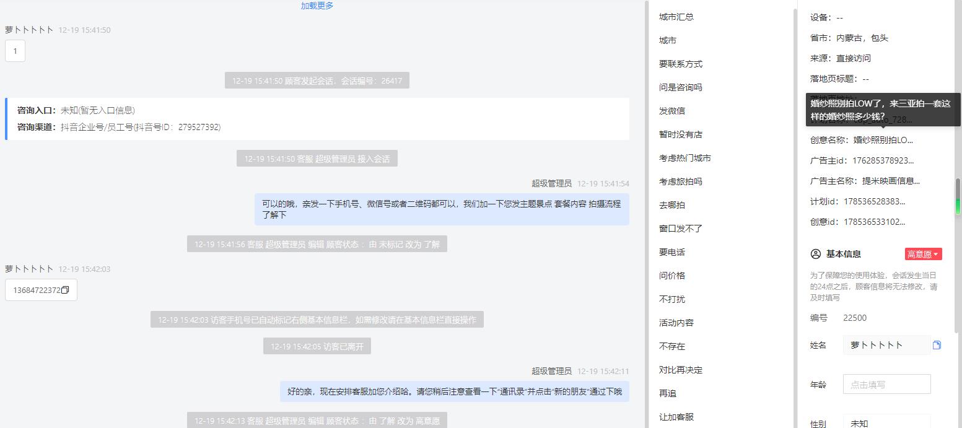Click system notice 访客已离开

coord(317,346)
